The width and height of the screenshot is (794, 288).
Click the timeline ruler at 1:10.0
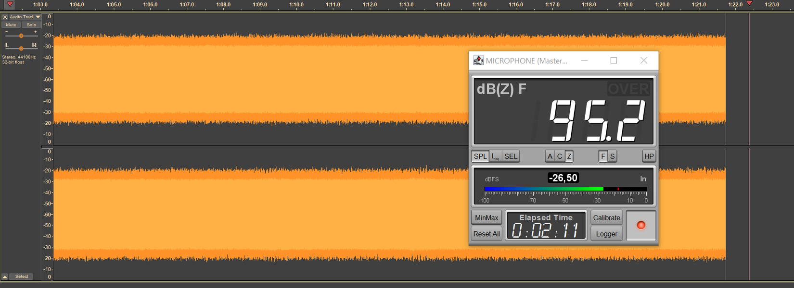point(296,5)
